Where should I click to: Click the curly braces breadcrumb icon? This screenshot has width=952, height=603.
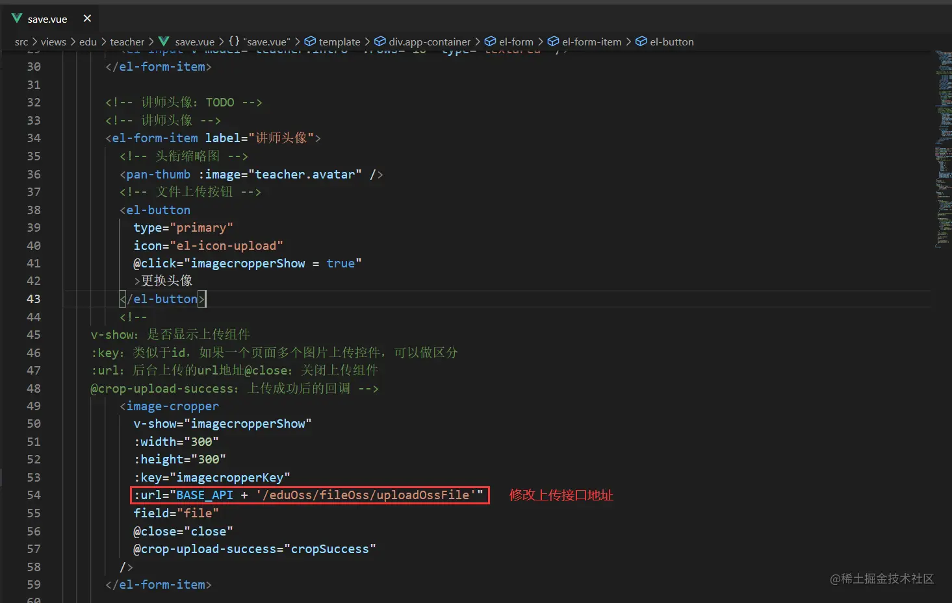(234, 42)
